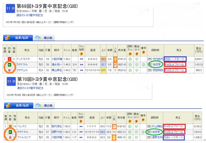Screen dimensions: 206x143
Task: Click カテドラル's remarks info icon in the 69th race
Action: (x=143, y=65)
